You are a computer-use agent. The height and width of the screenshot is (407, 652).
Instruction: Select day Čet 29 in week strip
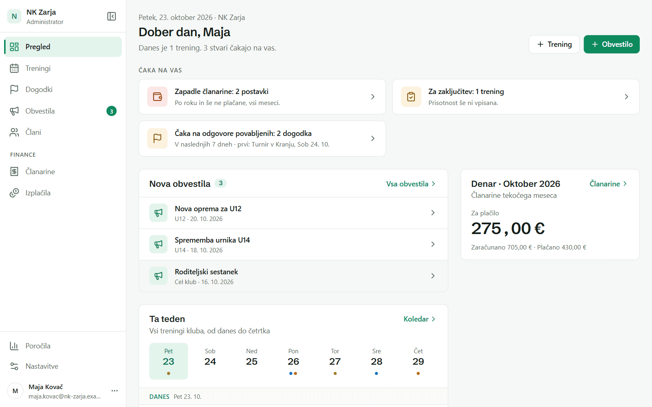[x=418, y=361]
